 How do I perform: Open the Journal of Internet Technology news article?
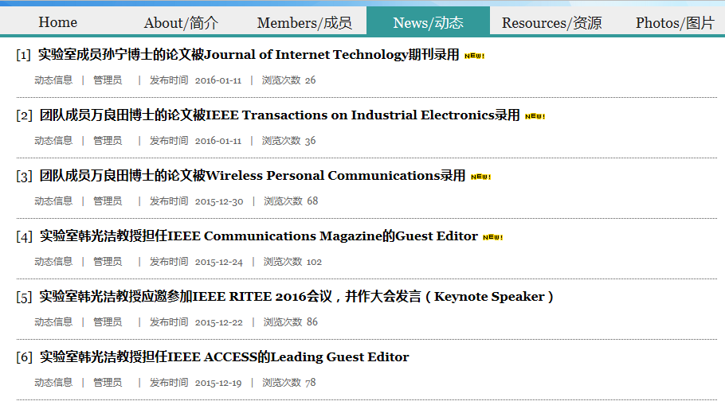[249, 55]
